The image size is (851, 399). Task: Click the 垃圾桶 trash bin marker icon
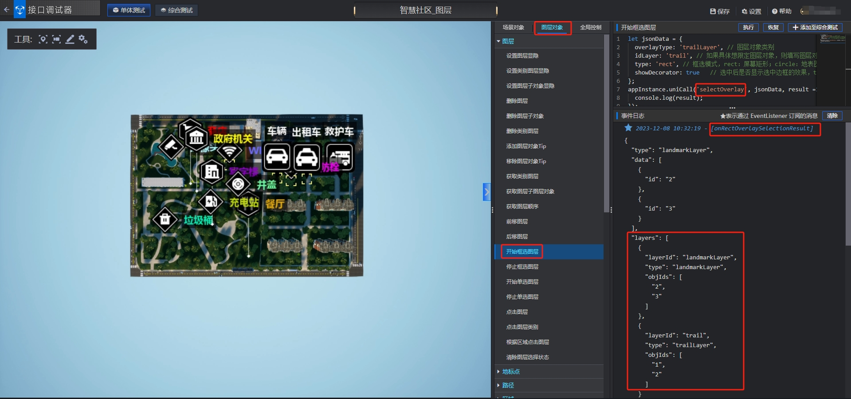click(x=165, y=219)
